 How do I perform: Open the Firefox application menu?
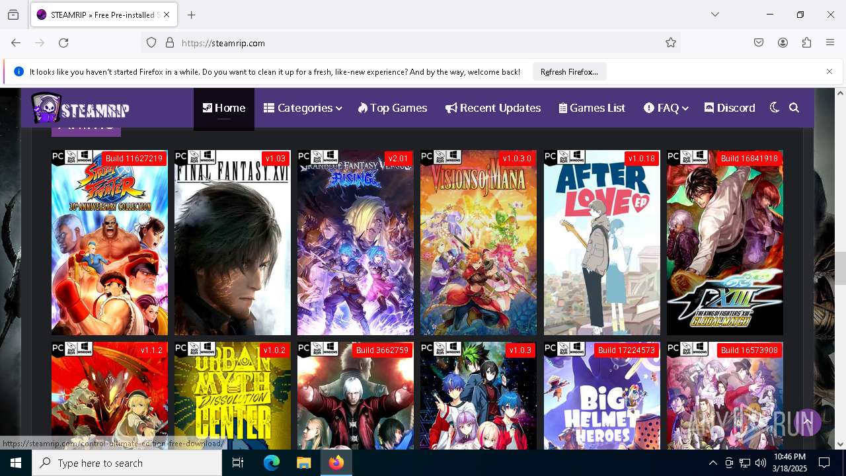click(830, 43)
